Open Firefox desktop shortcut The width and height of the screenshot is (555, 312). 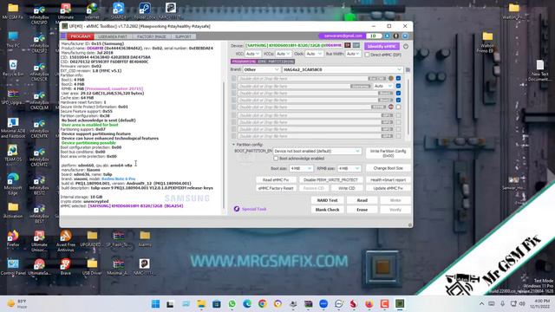tap(13, 238)
